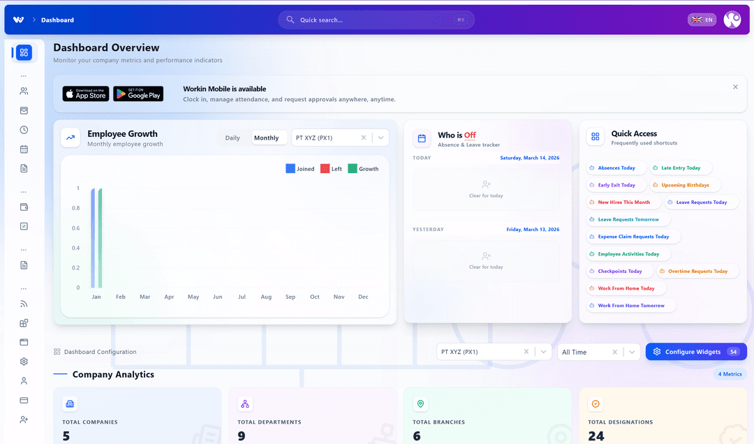Open the language selector showing EN
The width and height of the screenshot is (754, 444).
click(702, 20)
